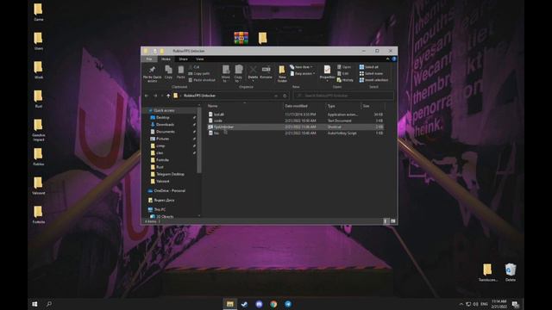Image resolution: width=552 pixels, height=310 pixels.
Task: Click Select none in the ribbon
Action: (371, 73)
